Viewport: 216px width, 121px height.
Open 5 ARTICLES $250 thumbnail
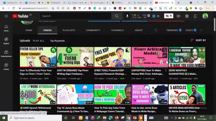click(x=187, y=94)
